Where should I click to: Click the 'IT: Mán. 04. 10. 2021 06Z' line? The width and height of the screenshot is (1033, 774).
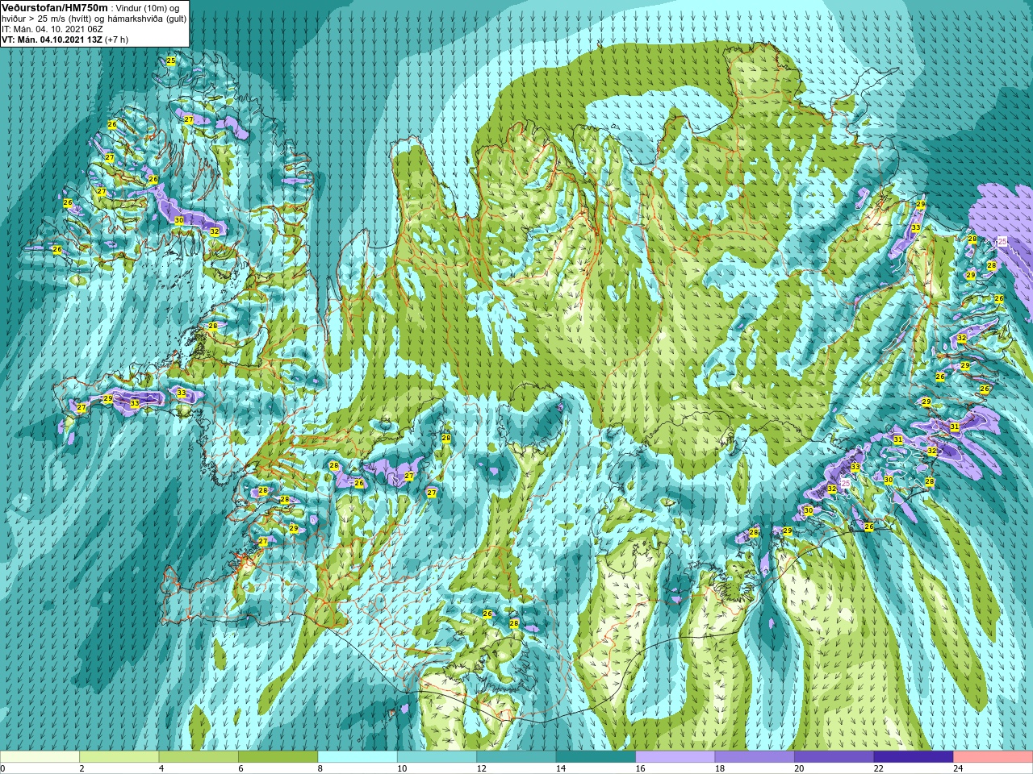52,29
